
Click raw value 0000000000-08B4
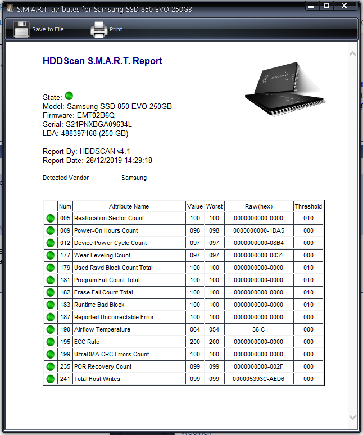258,243
